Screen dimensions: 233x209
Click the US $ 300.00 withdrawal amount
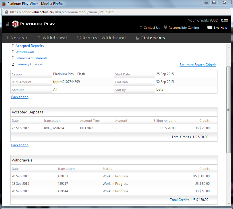point(201,176)
